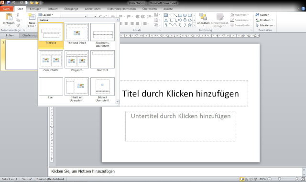306x182 pixels.
Task: Open the Fülleffekt dropdown
Action: point(240,15)
